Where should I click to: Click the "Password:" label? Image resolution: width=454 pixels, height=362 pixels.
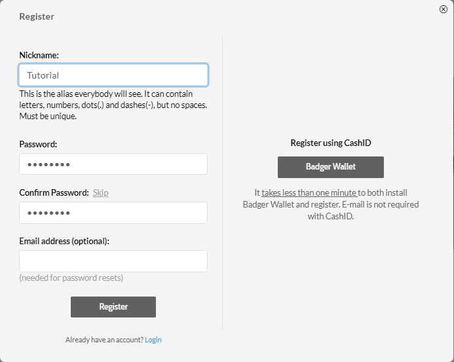pyautogui.click(x=38, y=144)
